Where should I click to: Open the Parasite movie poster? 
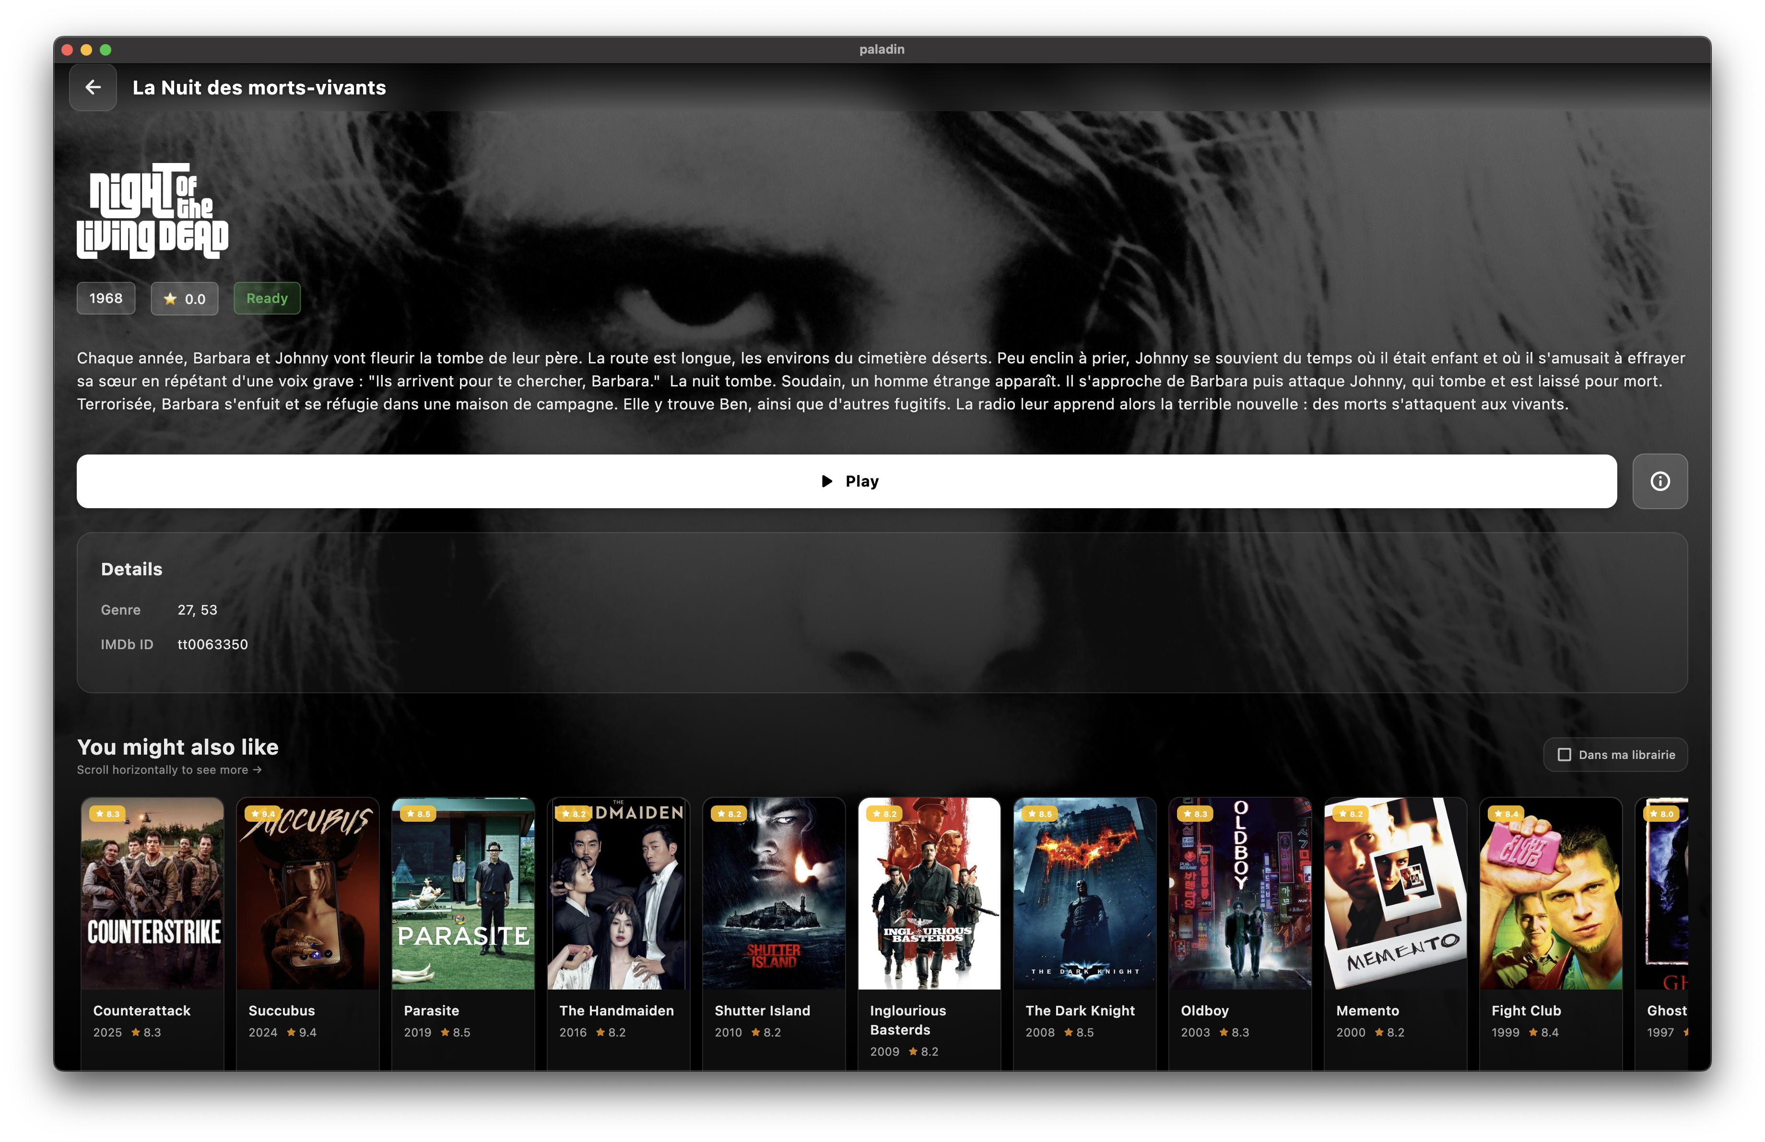(x=463, y=893)
